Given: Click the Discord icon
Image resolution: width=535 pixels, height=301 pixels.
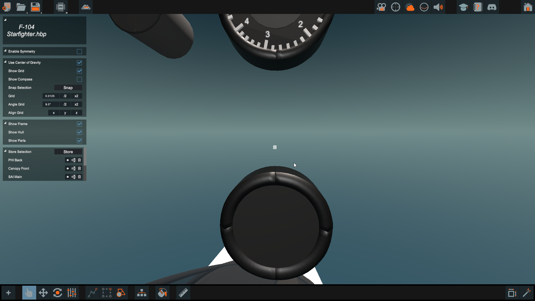Looking at the screenshot, I should pos(492,7).
